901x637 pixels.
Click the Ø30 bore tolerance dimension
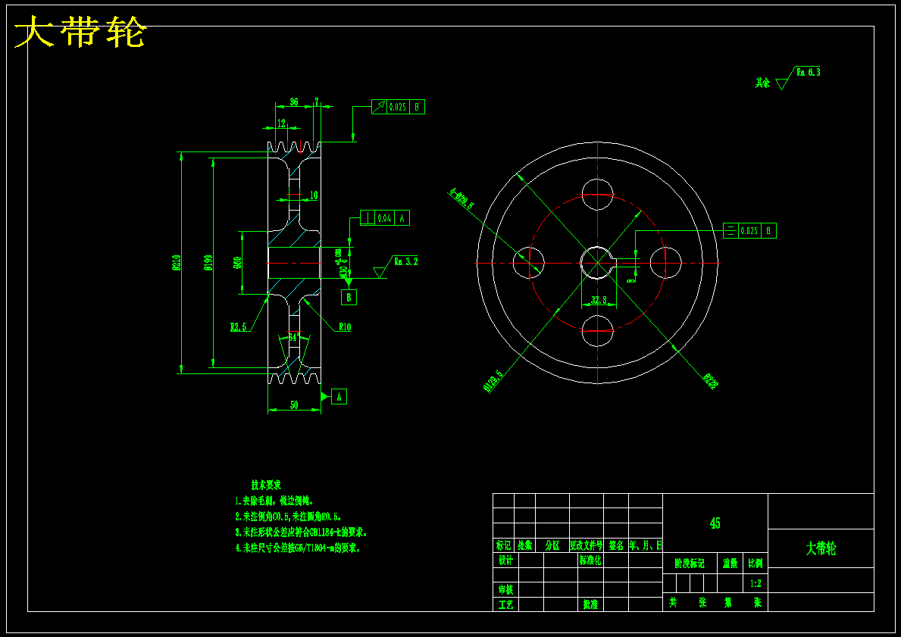341,262
